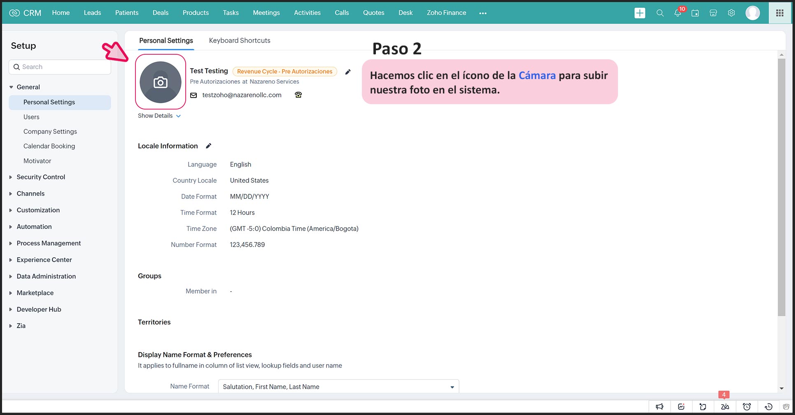Click the search magnifier in top bar
The width and height of the screenshot is (795, 415).
(x=660, y=13)
